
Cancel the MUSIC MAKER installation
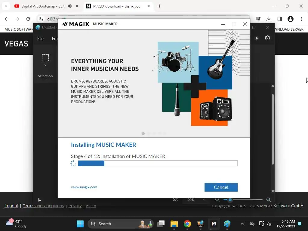(x=221, y=187)
